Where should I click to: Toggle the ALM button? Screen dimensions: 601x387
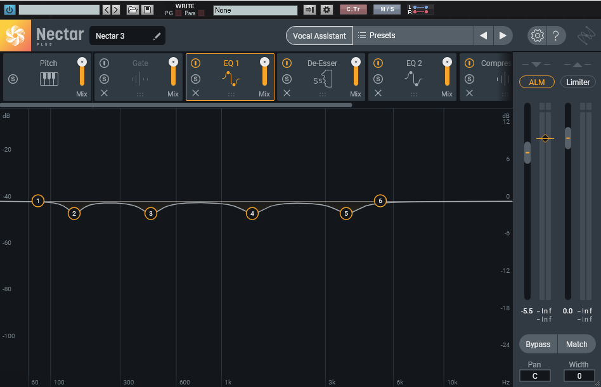point(536,82)
